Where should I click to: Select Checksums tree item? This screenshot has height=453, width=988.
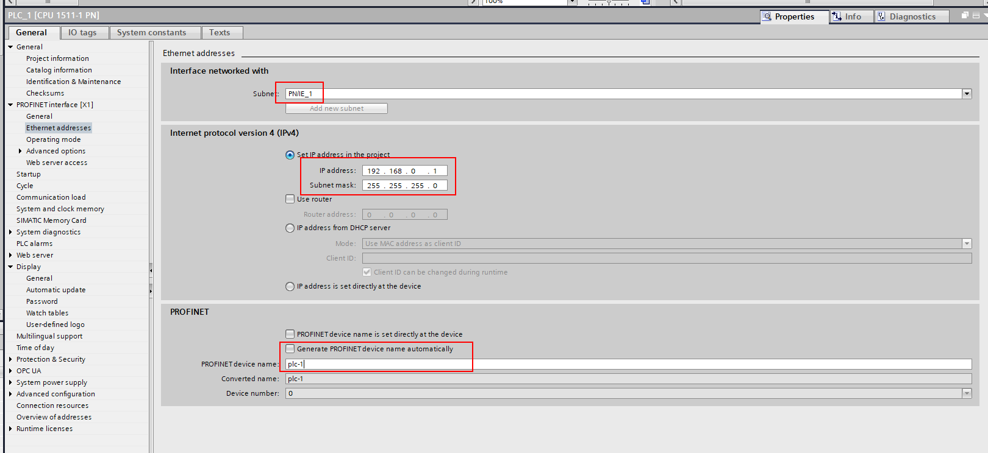pyautogui.click(x=45, y=93)
